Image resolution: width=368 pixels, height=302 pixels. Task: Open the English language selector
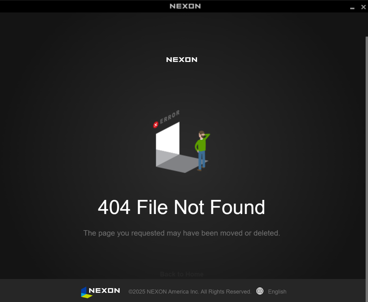click(277, 292)
